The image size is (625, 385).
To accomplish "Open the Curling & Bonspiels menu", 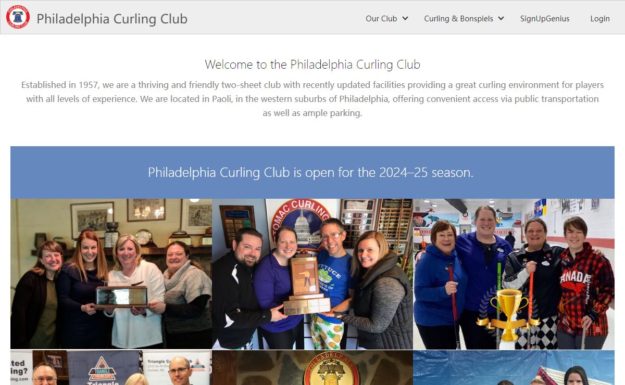I will point(464,18).
